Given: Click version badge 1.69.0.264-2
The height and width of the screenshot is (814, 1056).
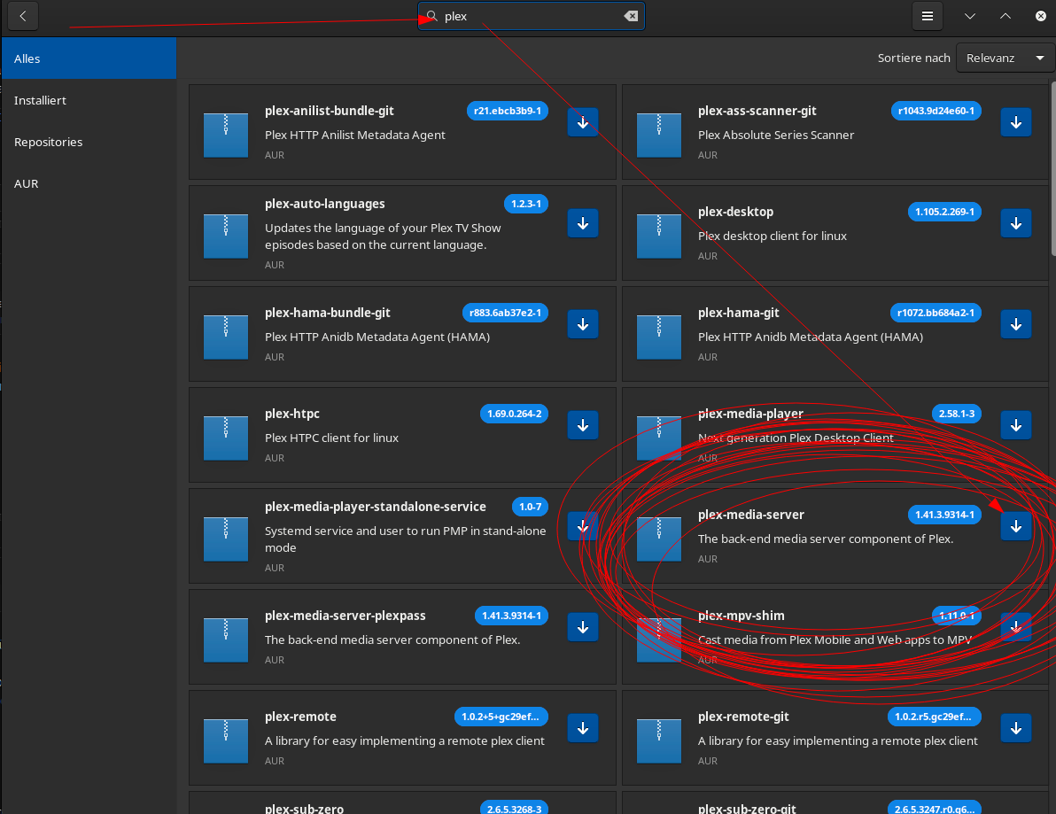Looking at the screenshot, I should [x=514, y=414].
